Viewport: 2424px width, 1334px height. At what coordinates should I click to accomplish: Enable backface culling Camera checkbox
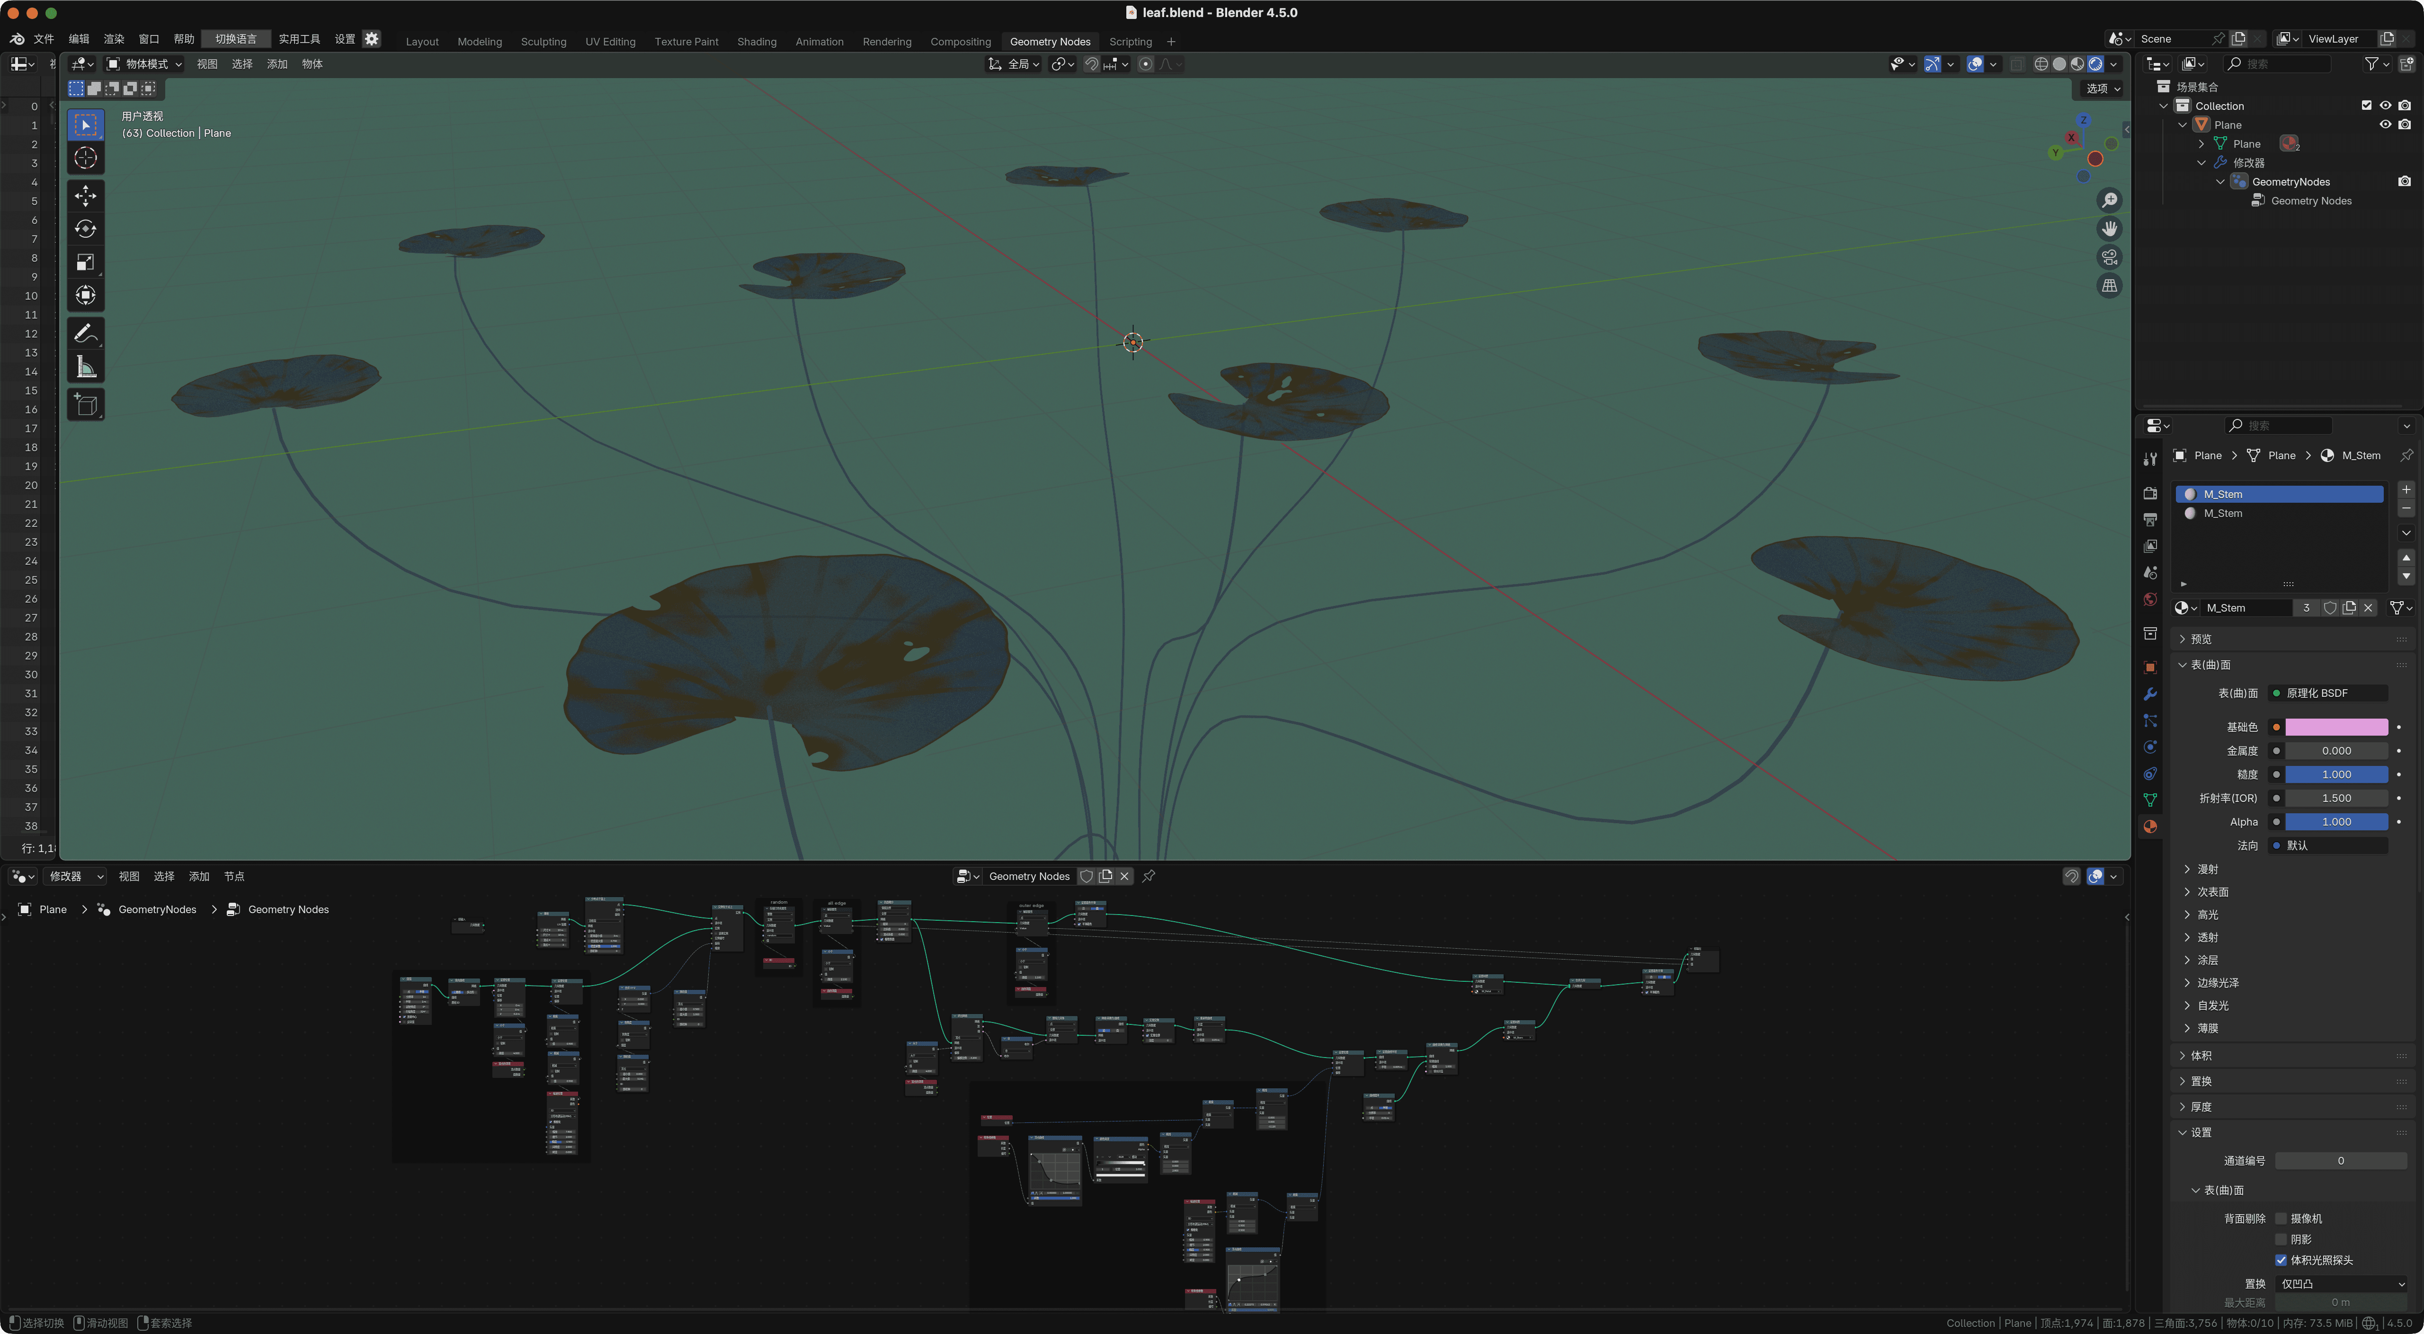tap(2281, 1218)
